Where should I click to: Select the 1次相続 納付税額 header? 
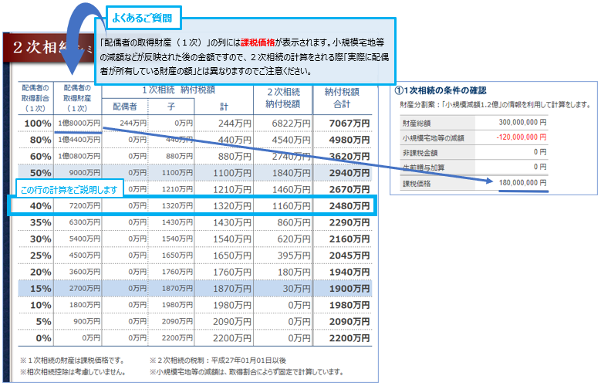tap(179, 91)
